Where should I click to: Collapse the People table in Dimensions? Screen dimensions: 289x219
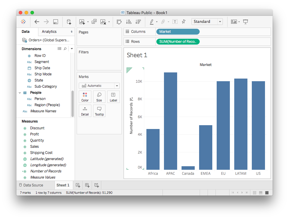(20, 93)
